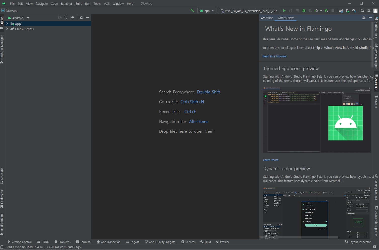Click Select Opened File crosshair icon
This screenshot has height=250, width=379.
(x=60, y=18)
